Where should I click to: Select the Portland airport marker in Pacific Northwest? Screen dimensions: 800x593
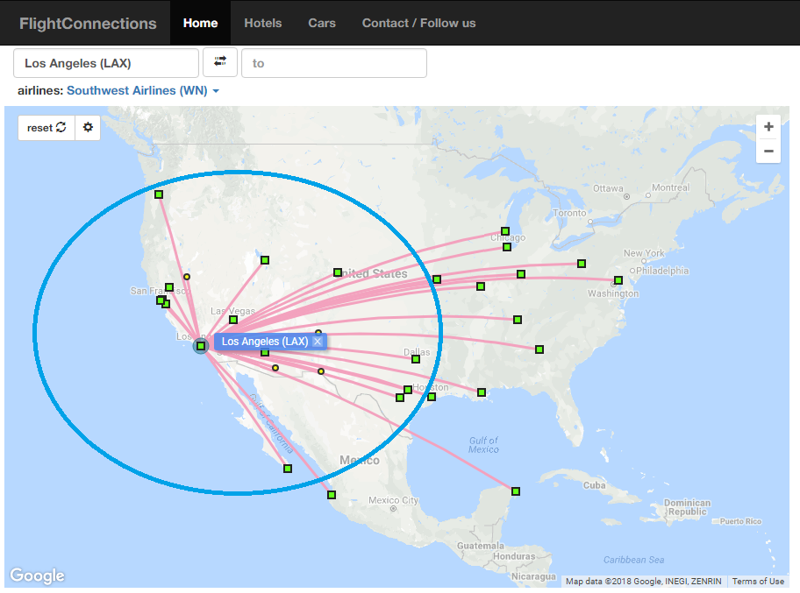point(159,194)
